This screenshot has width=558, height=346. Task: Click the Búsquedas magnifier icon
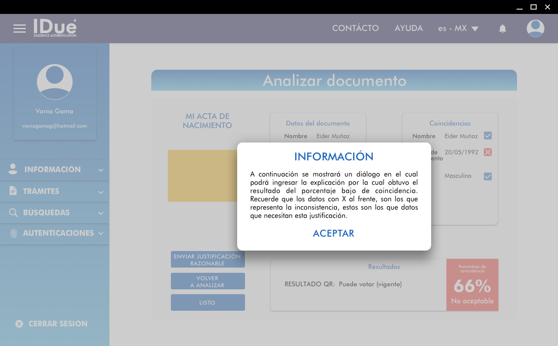14,213
